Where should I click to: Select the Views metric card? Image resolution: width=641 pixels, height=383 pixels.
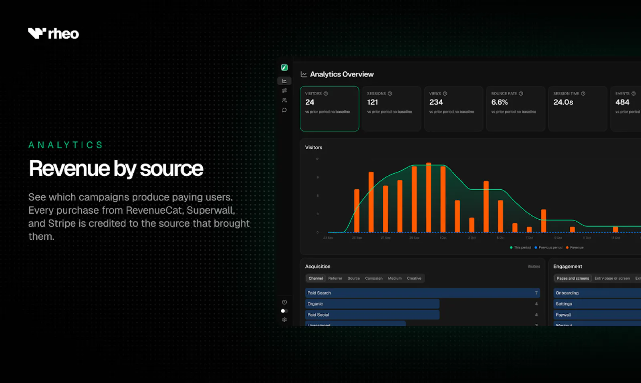(454, 109)
